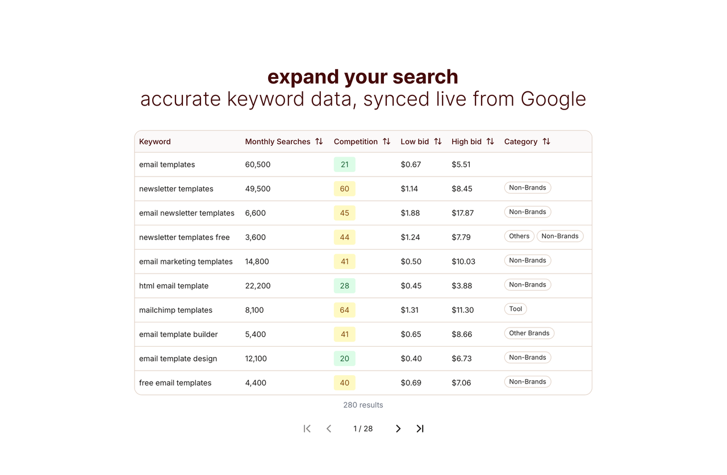Switch to the Competition column header
Image resolution: width=727 pixels, height=475 pixels.
[x=356, y=141]
